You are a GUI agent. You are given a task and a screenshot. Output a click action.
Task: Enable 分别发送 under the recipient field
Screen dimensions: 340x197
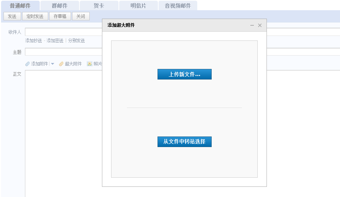click(76, 40)
